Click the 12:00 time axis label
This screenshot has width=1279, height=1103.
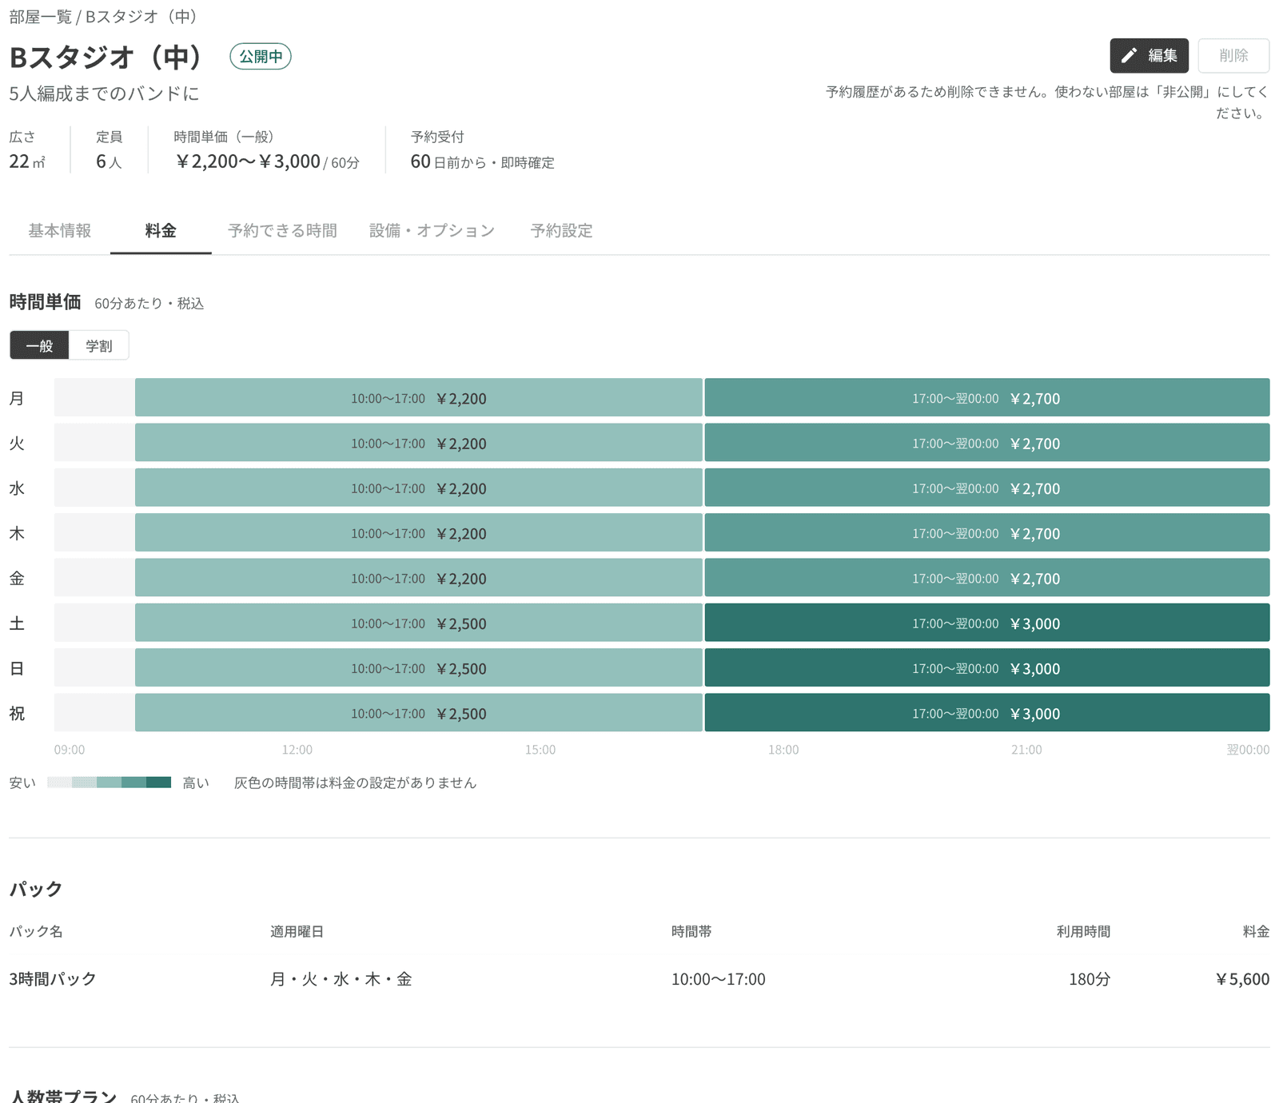297,750
